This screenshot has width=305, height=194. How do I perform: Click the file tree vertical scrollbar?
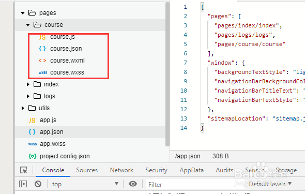[167, 74]
